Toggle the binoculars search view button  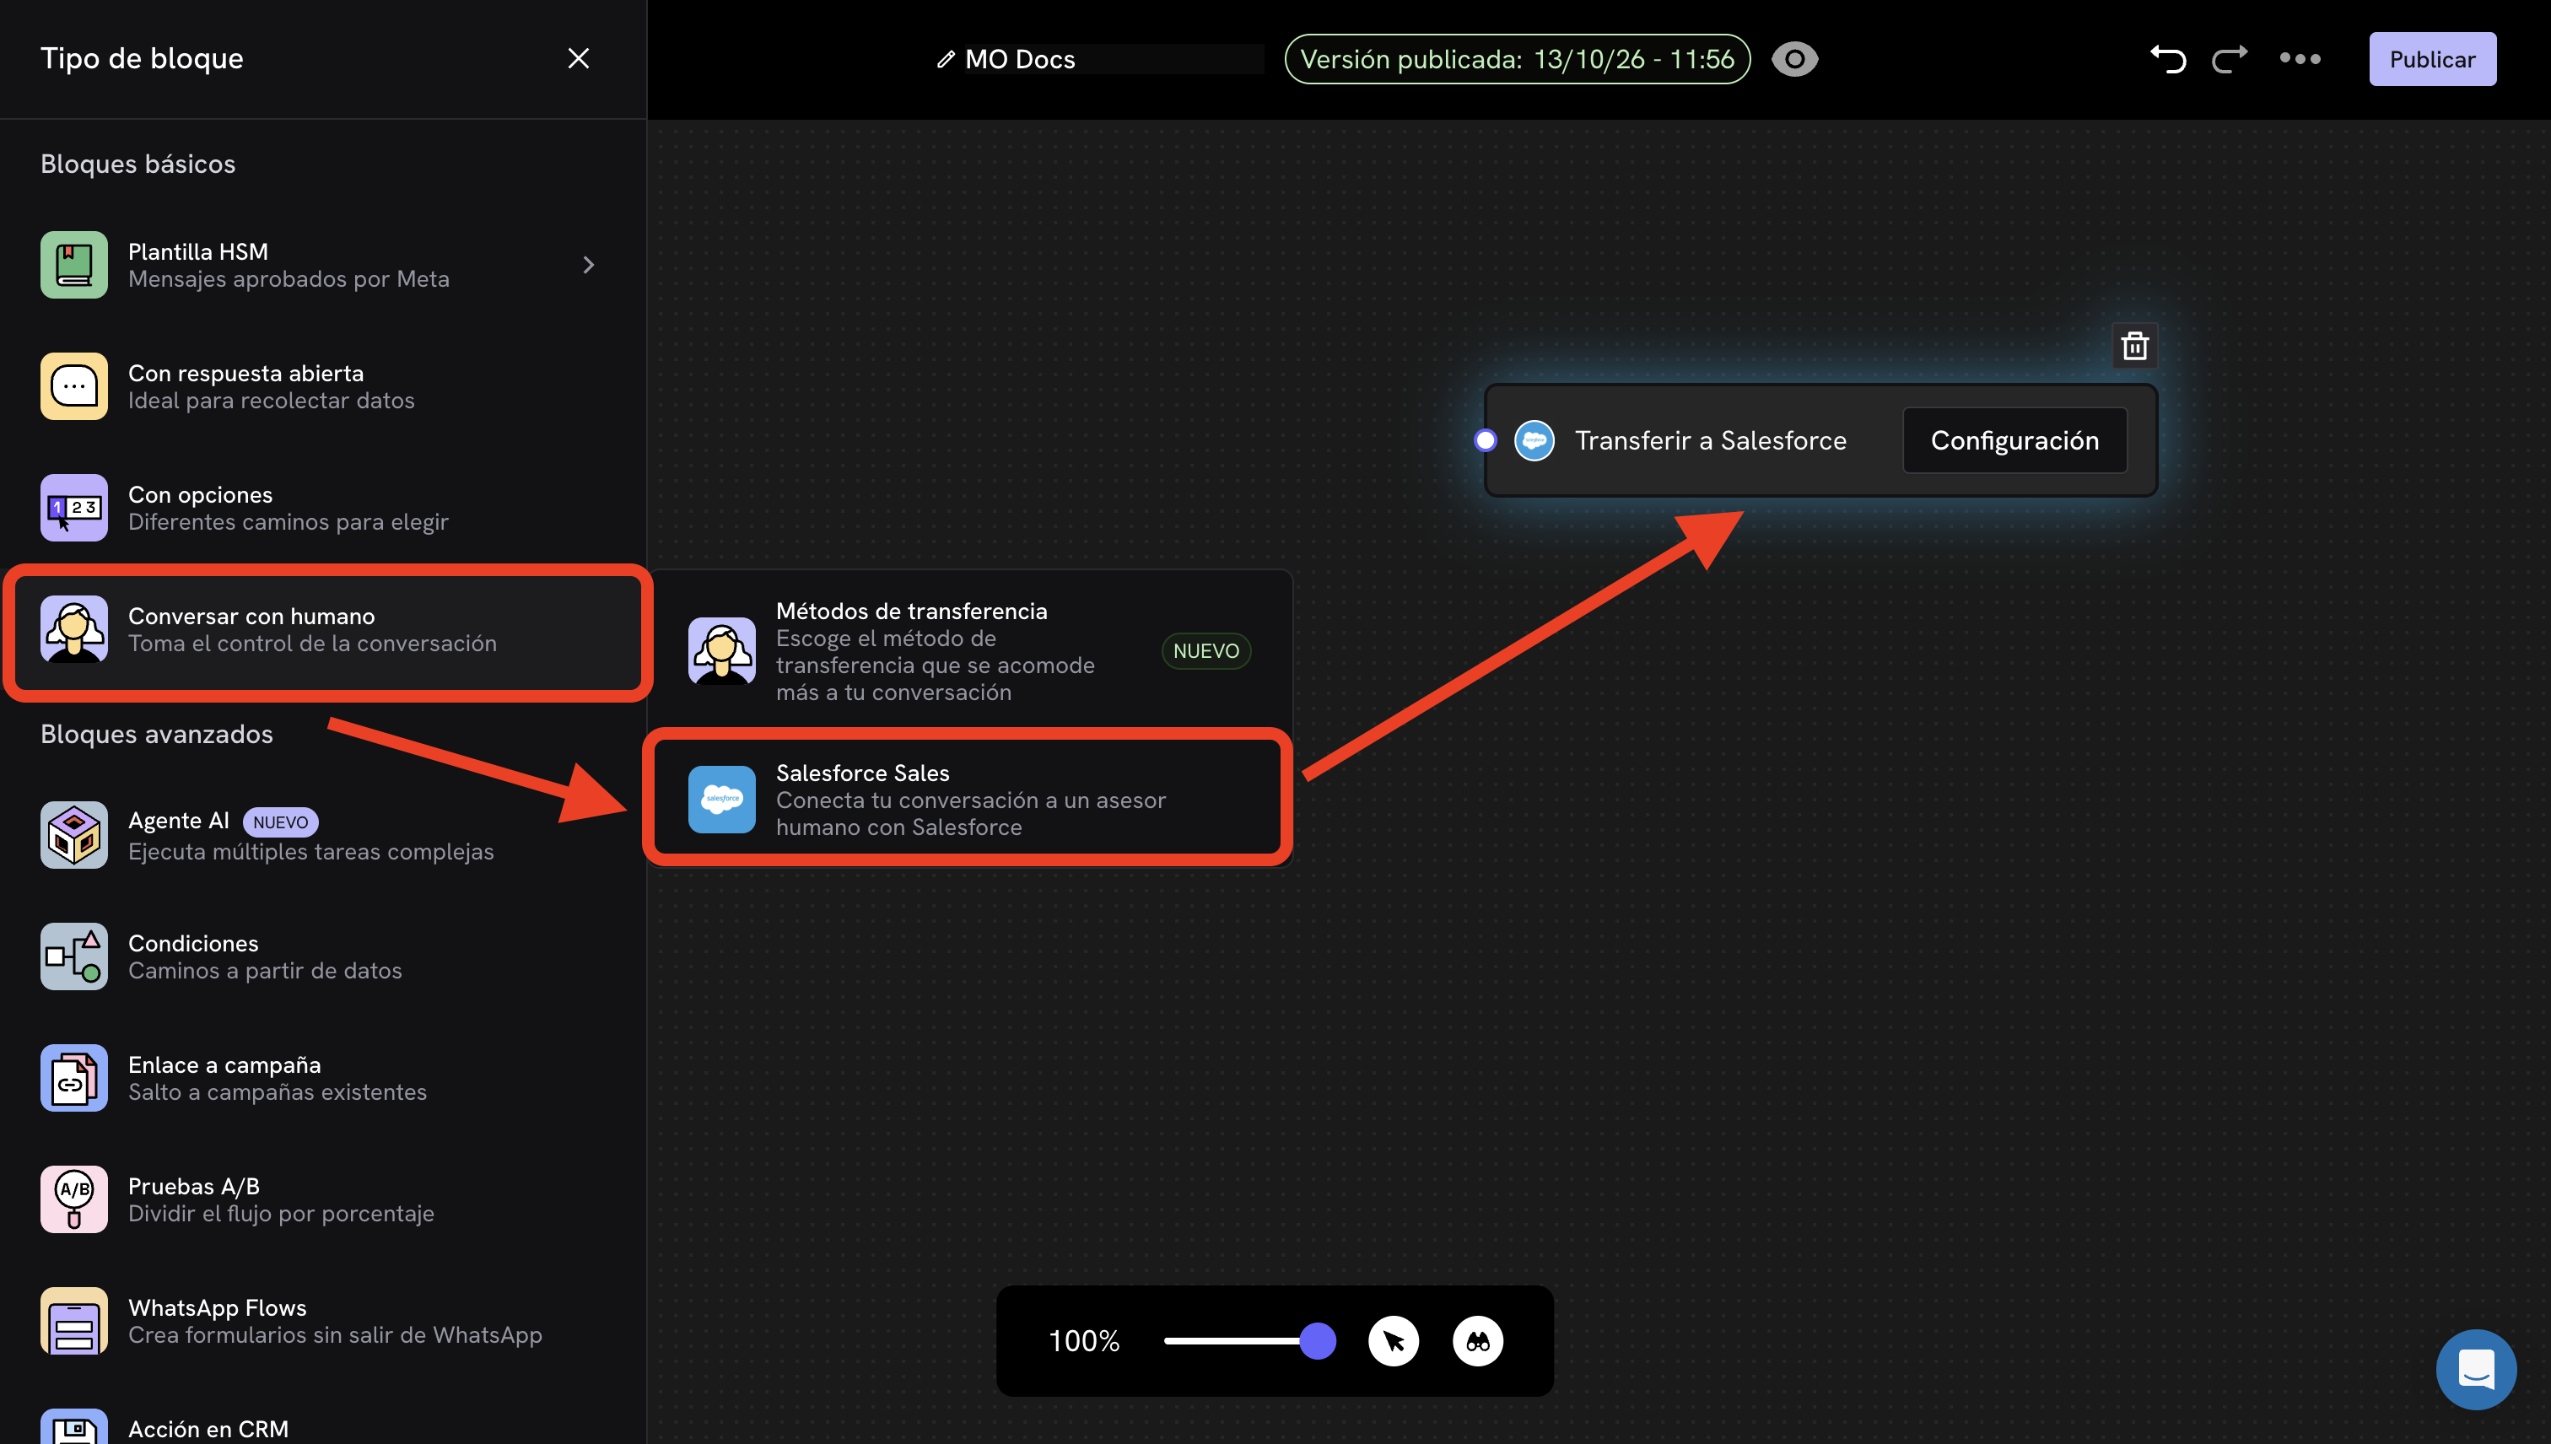tap(1478, 1341)
